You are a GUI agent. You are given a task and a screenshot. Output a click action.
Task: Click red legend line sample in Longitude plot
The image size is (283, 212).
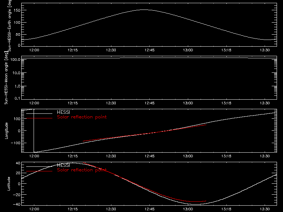tap(39, 118)
